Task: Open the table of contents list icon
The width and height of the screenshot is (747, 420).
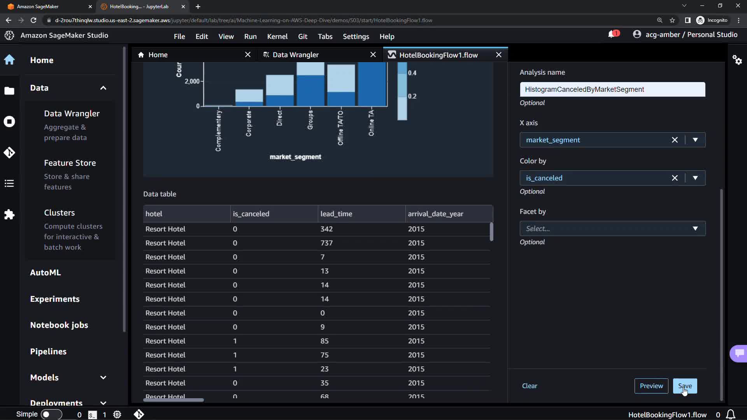Action: click(x=9, y=184)
